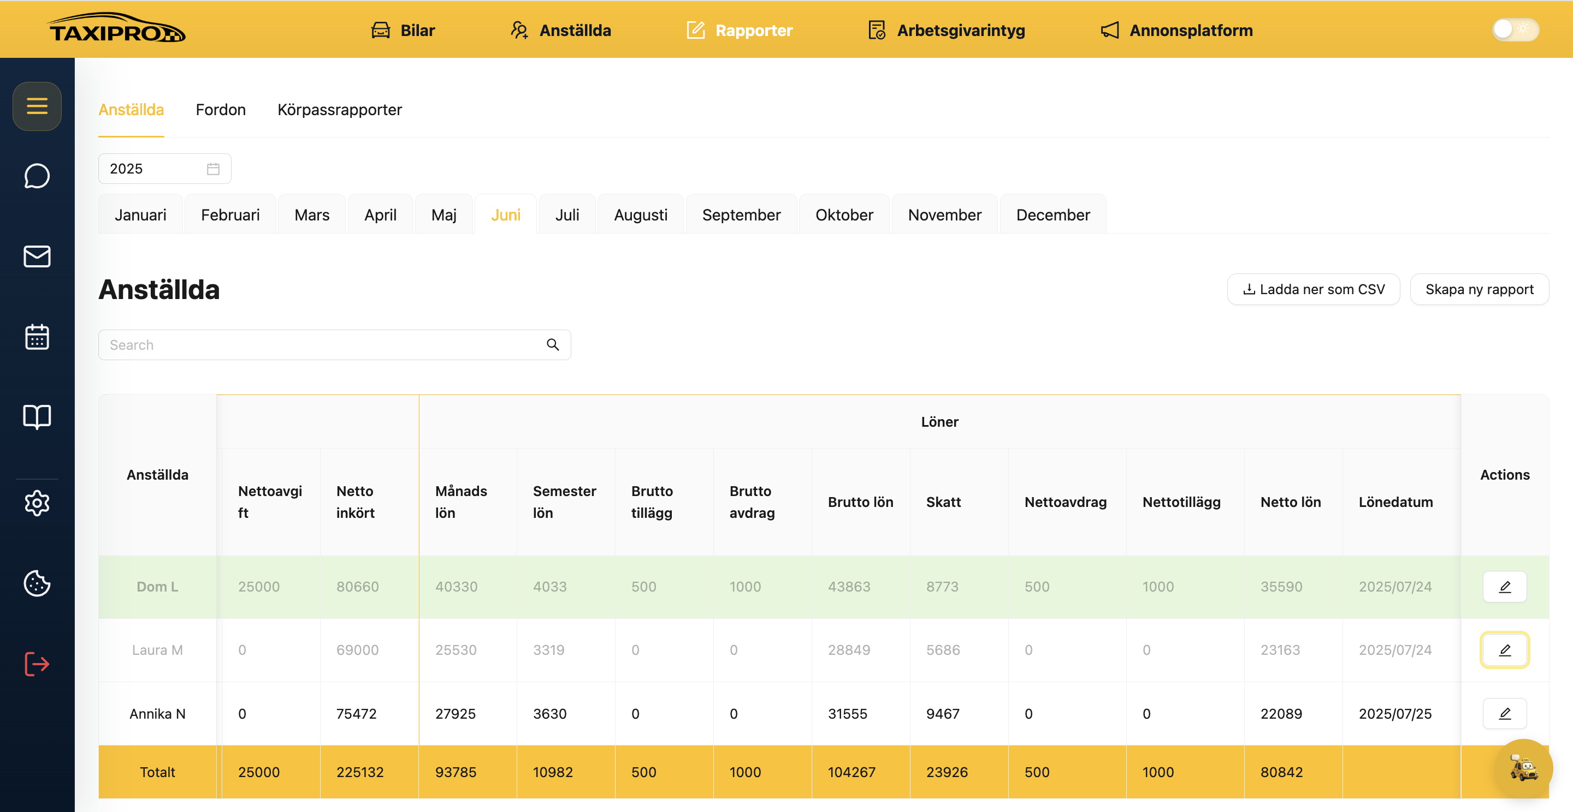Viewport: 1573px width, 812px height.
Task: Open the calendar icon in sidebar
Action: (37, 337)
